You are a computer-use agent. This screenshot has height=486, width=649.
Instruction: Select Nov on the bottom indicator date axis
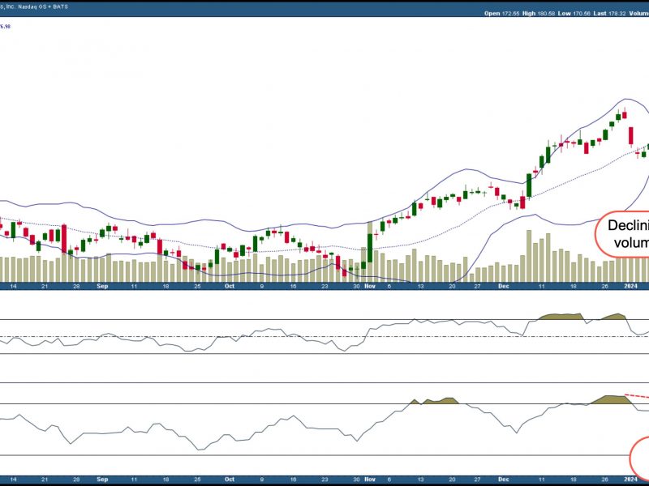(x=370, y=480)
